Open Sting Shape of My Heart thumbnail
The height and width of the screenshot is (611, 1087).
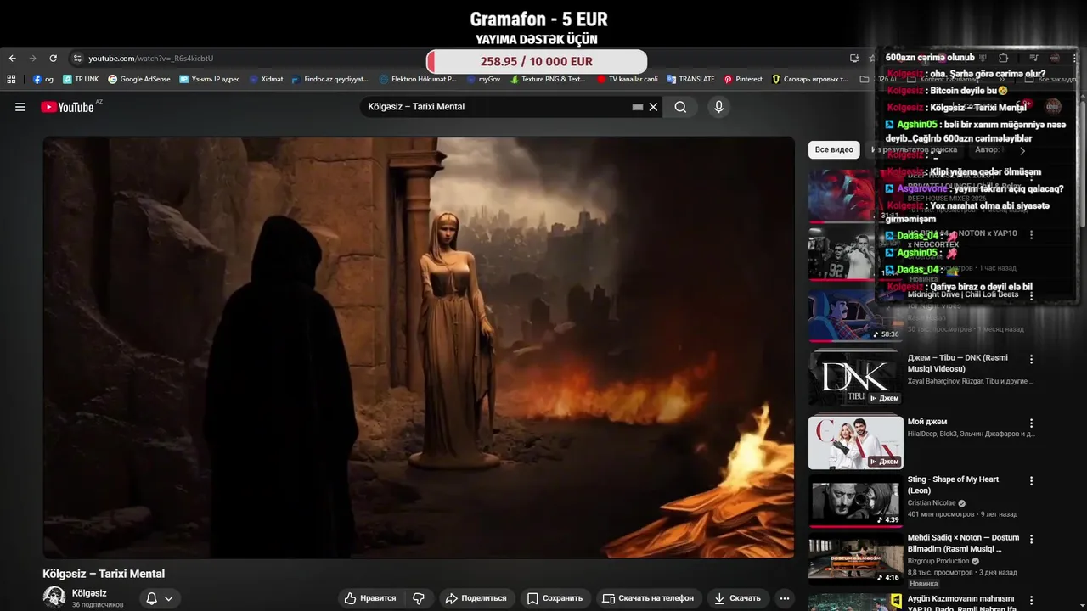[855, 502]
